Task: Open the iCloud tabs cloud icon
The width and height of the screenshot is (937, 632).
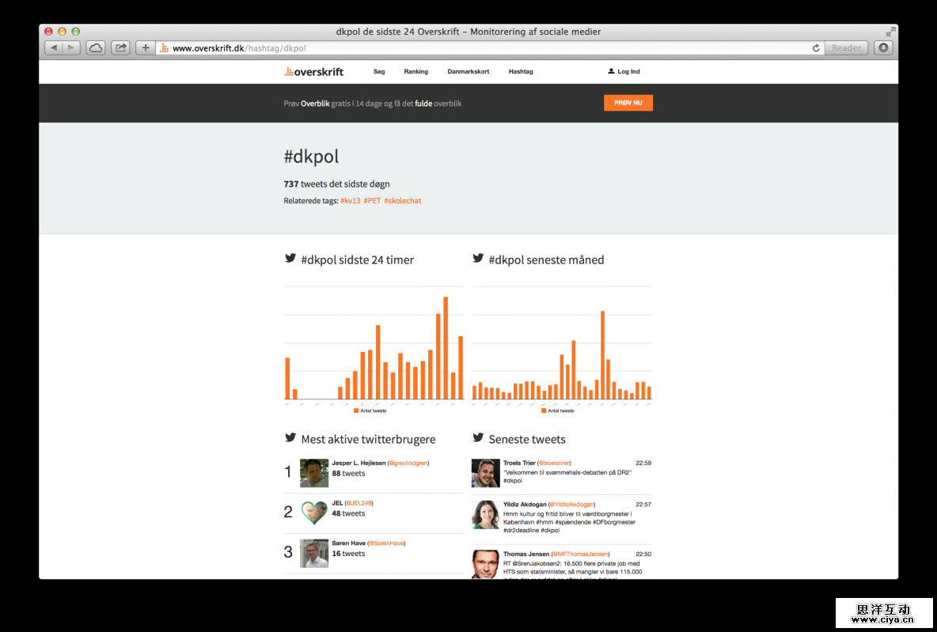Action: click(96, 47)
